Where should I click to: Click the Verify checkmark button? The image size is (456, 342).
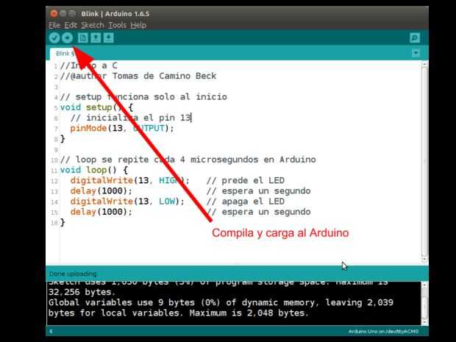(x=54, y=38)
